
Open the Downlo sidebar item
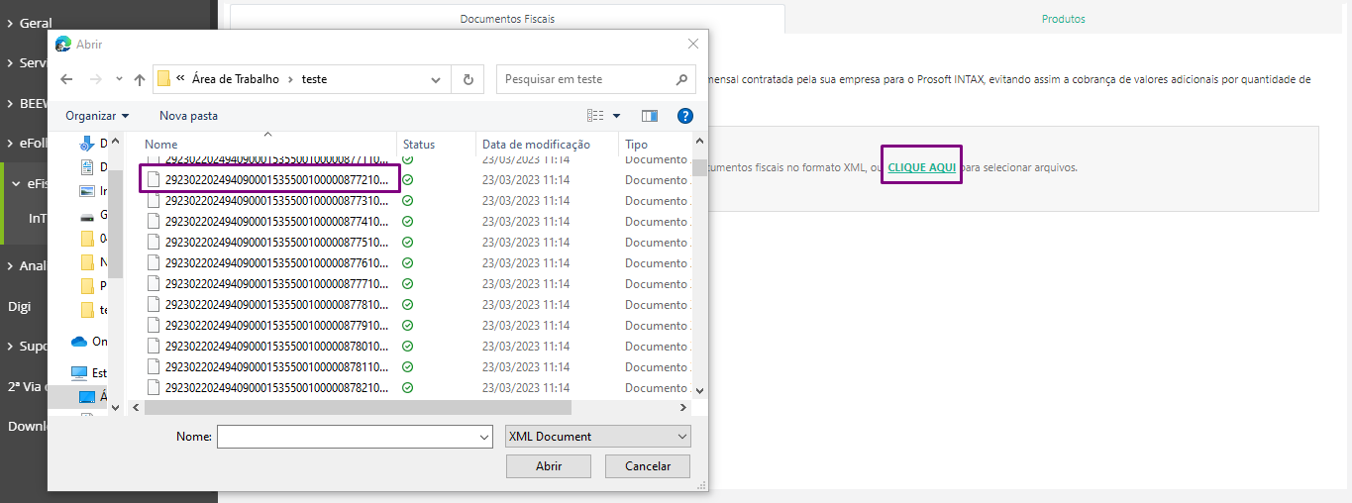26,426
